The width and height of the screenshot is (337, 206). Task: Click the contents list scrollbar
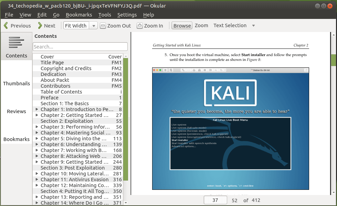click(126, 119)
